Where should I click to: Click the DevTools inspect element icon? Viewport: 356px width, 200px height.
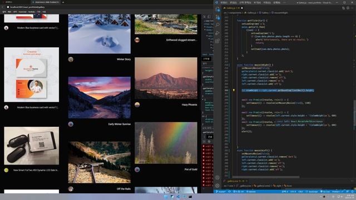tap(204, 17)
